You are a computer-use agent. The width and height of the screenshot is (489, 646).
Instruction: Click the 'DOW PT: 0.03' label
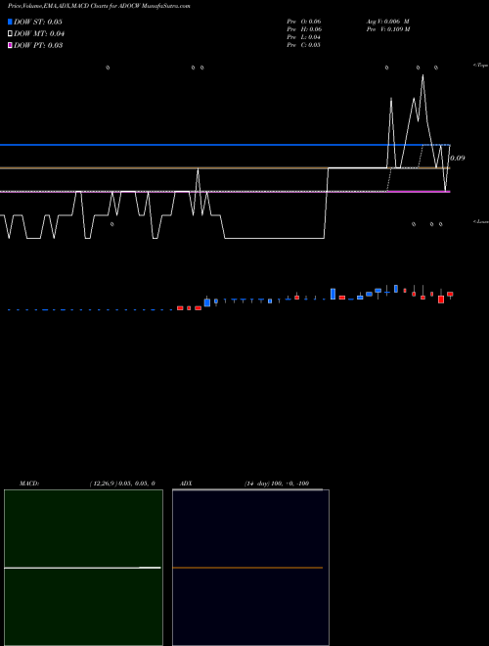(38, 45)
